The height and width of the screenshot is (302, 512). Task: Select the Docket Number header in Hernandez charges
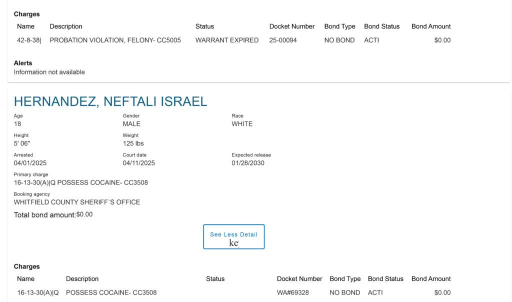299,279
